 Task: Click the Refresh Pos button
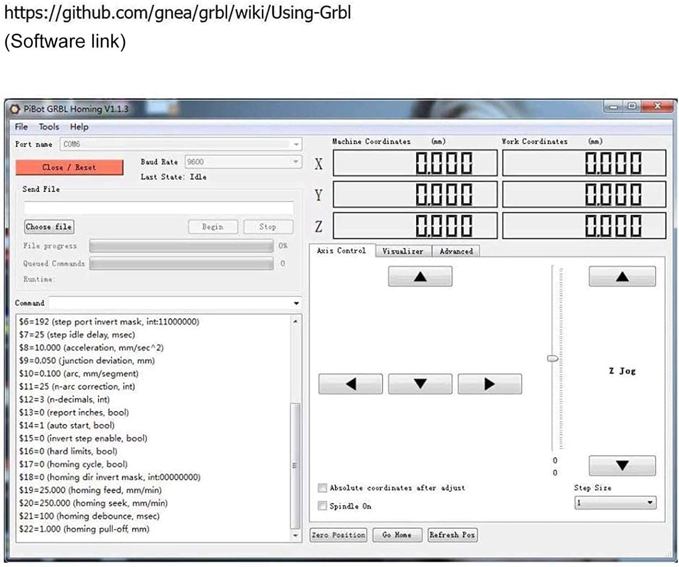pos(452,535)
